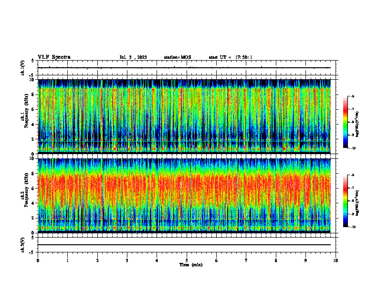Click the ch.3 voltage waveform trace
The image size is (378, 292).
coord(184,245)
